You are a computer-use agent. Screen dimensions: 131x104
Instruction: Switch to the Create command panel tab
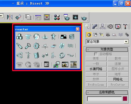tap(87, 27)
